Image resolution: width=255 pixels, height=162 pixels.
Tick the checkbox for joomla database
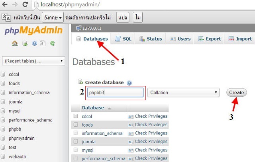coord(76,141)
